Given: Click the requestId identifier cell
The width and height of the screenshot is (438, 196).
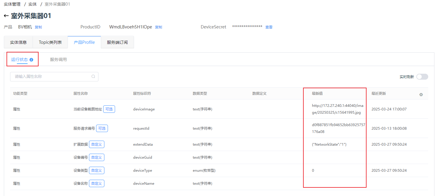Looking at the screenshot, I should (141, 128).
